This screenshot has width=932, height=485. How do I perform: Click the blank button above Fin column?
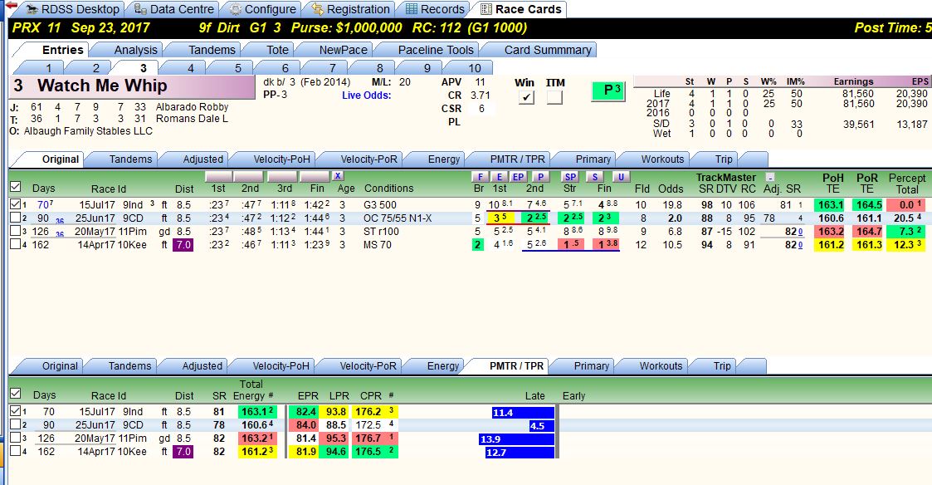[315, 176]
